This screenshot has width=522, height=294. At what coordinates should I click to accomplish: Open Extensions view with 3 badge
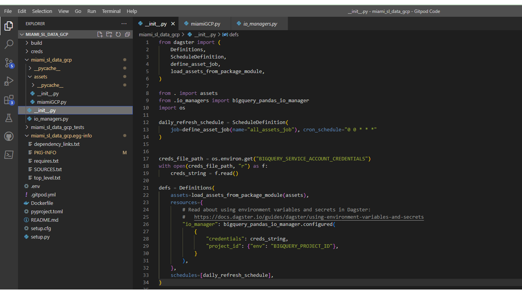coord(9,100)
